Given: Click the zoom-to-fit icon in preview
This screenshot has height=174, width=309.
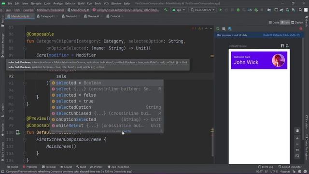Looking at the screenshot, I should coord(297,156).
